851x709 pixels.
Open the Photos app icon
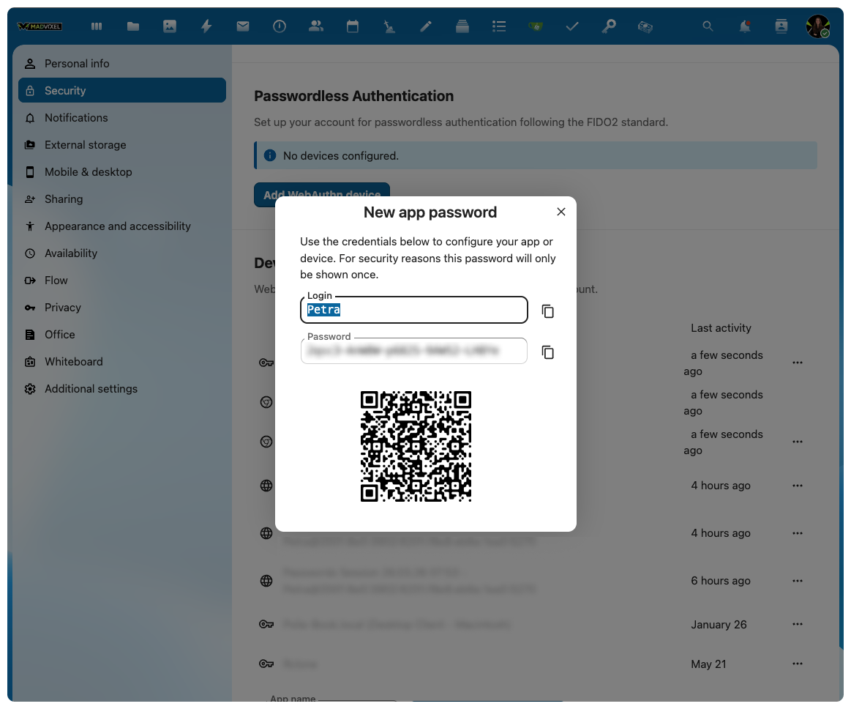tap(170, 26)
